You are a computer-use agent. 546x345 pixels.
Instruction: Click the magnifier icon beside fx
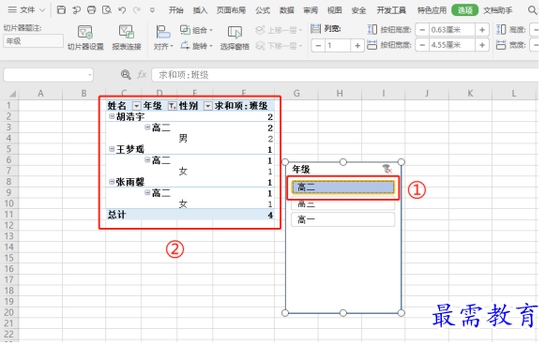[126, 74]
